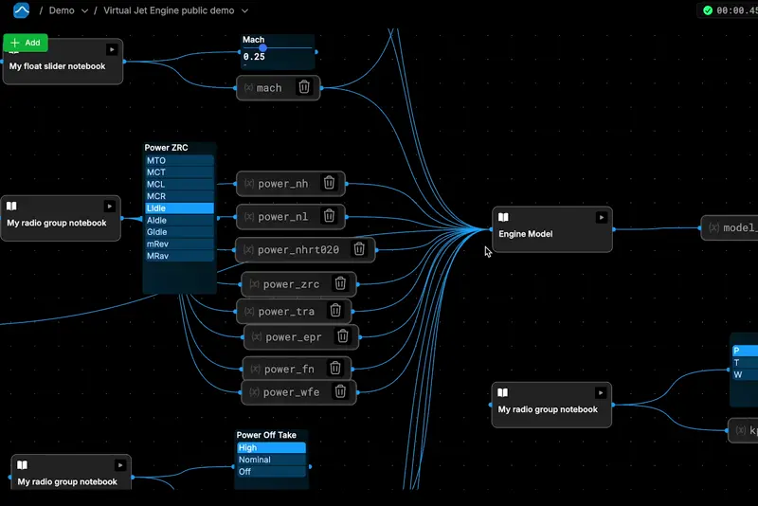Click the Mach value 0.25
758x506 pixels.
254,57
